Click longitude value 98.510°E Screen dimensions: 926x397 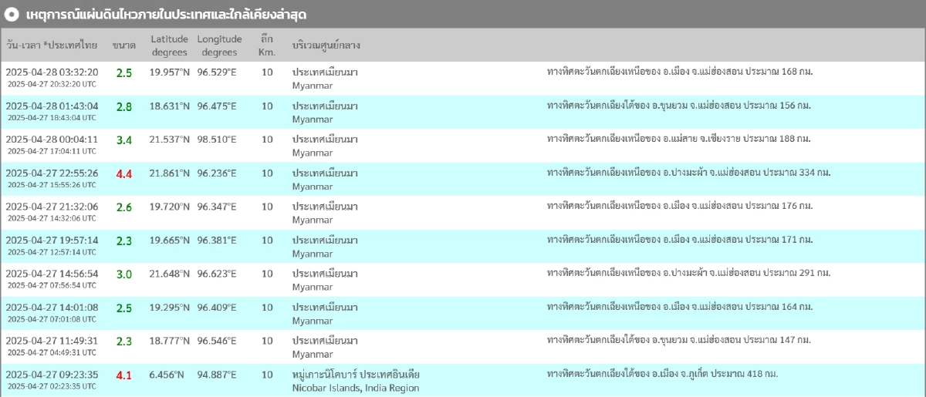[217, 140]
